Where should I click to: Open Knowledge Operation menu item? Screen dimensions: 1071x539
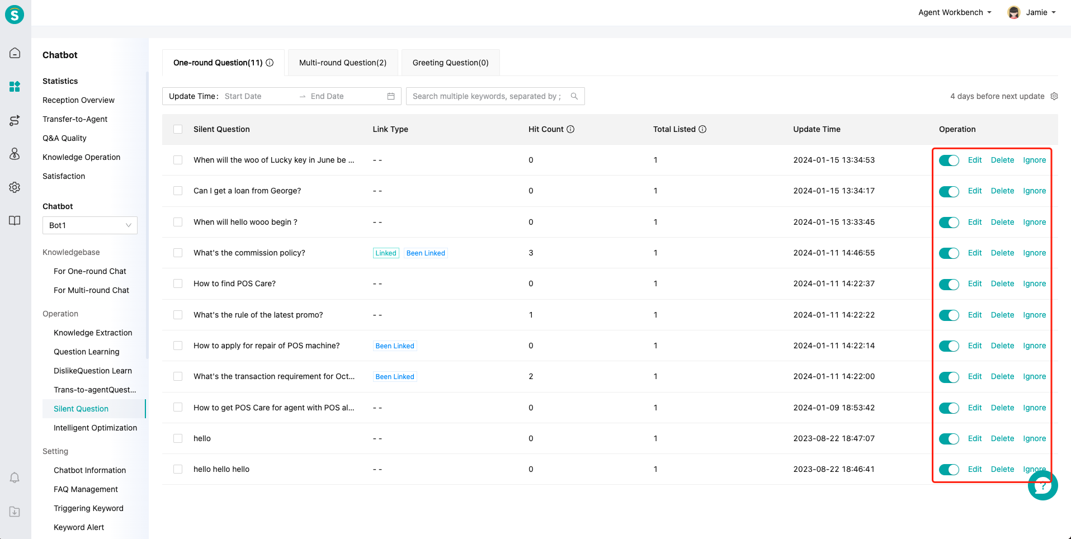[81, 157]
